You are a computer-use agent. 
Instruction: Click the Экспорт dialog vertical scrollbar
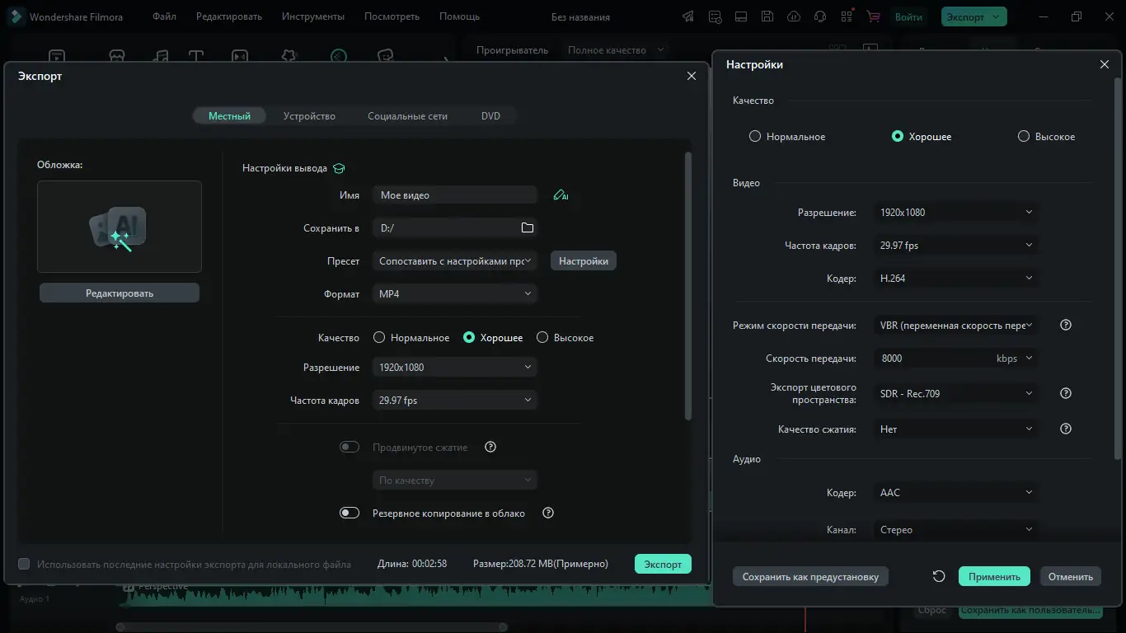tap(688, 284)
